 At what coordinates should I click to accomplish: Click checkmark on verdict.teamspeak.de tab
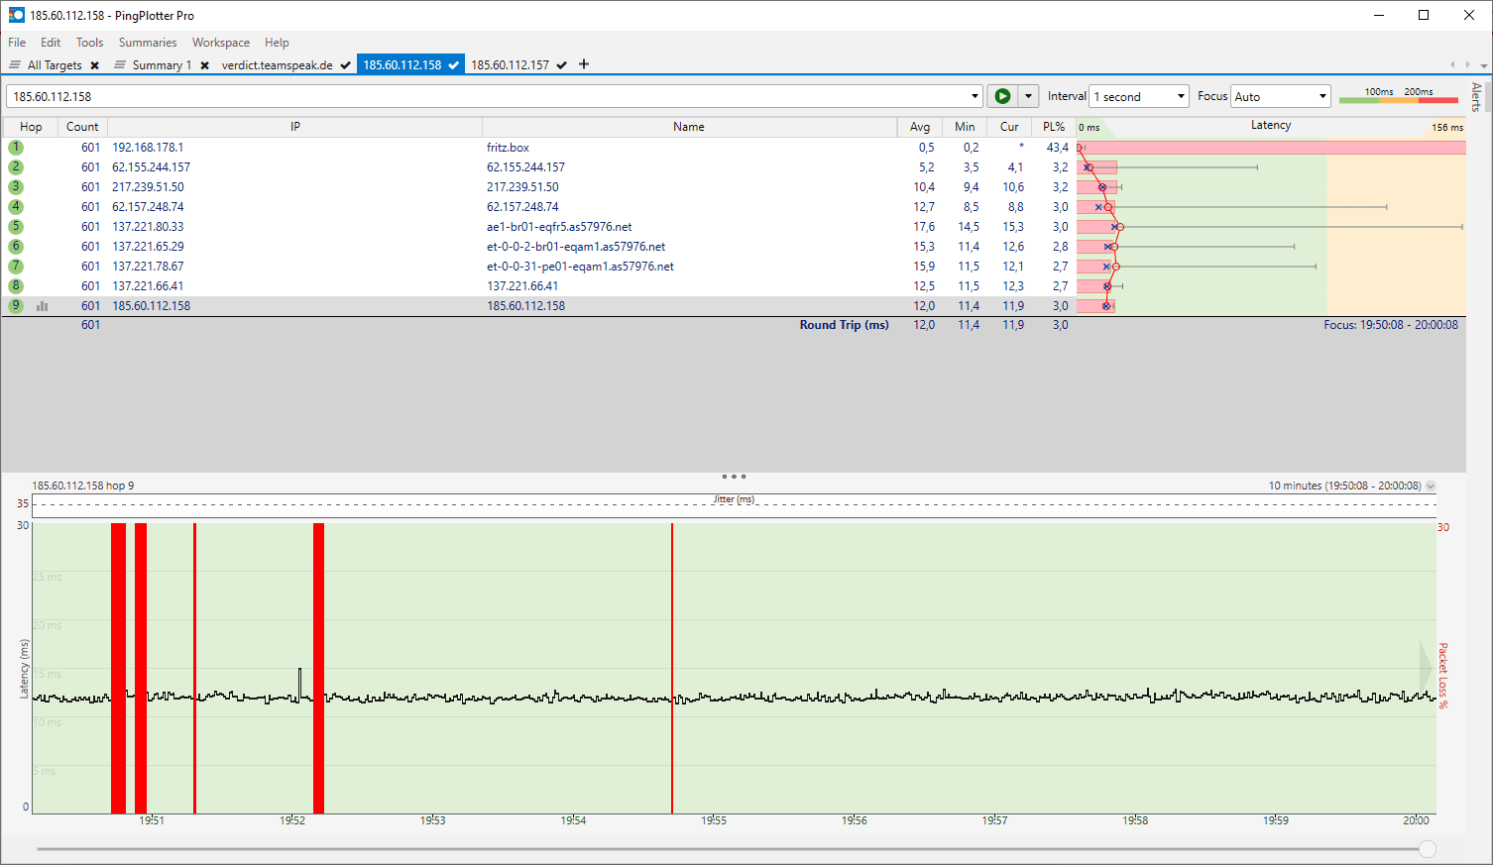coord(345,65)
